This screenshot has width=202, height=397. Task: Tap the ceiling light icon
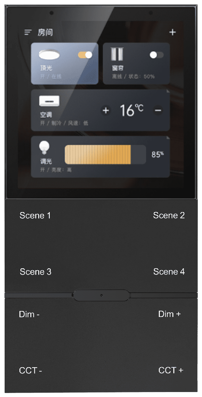pos(49,55)
